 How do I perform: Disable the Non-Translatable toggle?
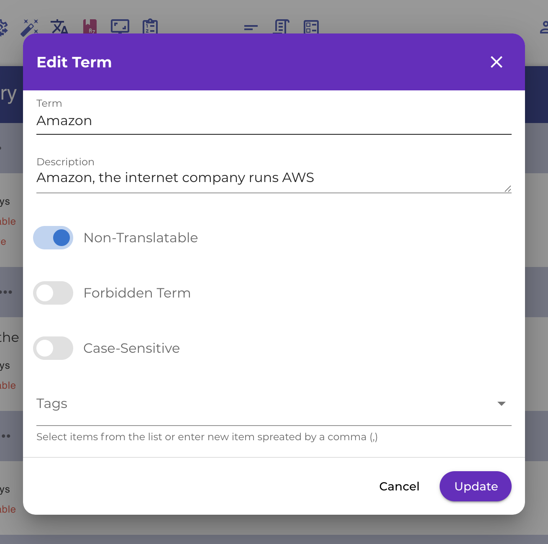point(53,238)
